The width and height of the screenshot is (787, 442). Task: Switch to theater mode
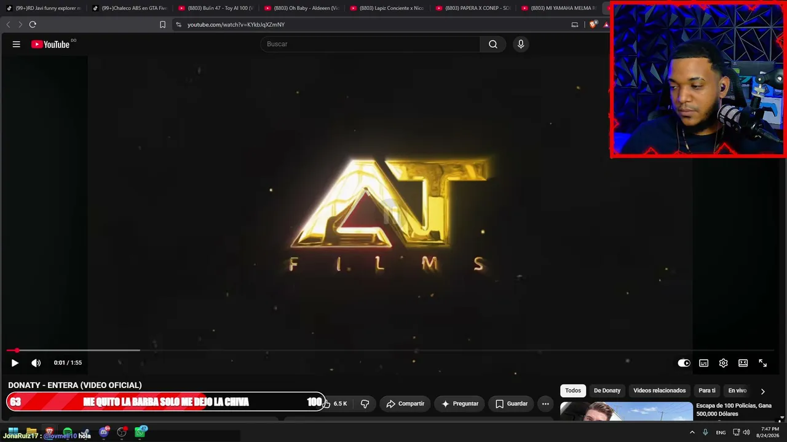tap(743, 363)
